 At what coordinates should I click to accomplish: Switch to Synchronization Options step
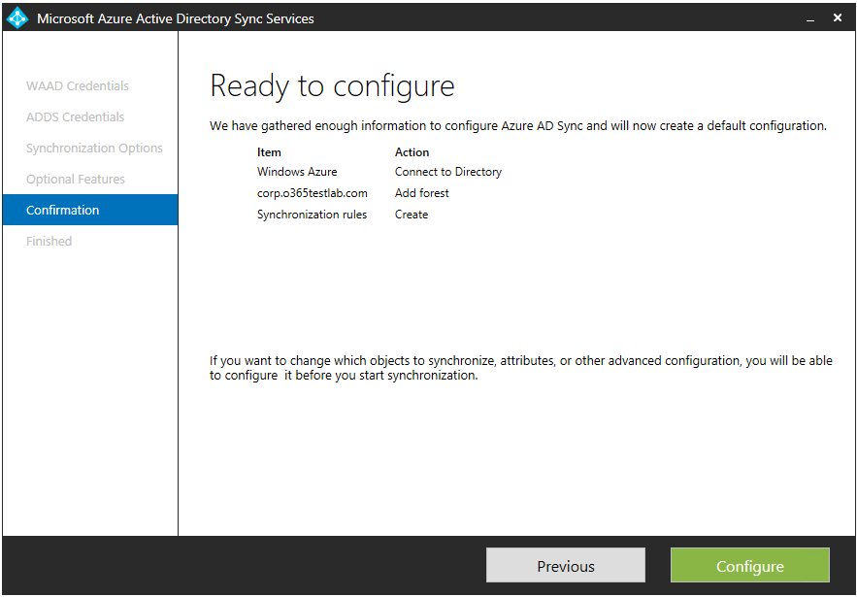94,149
